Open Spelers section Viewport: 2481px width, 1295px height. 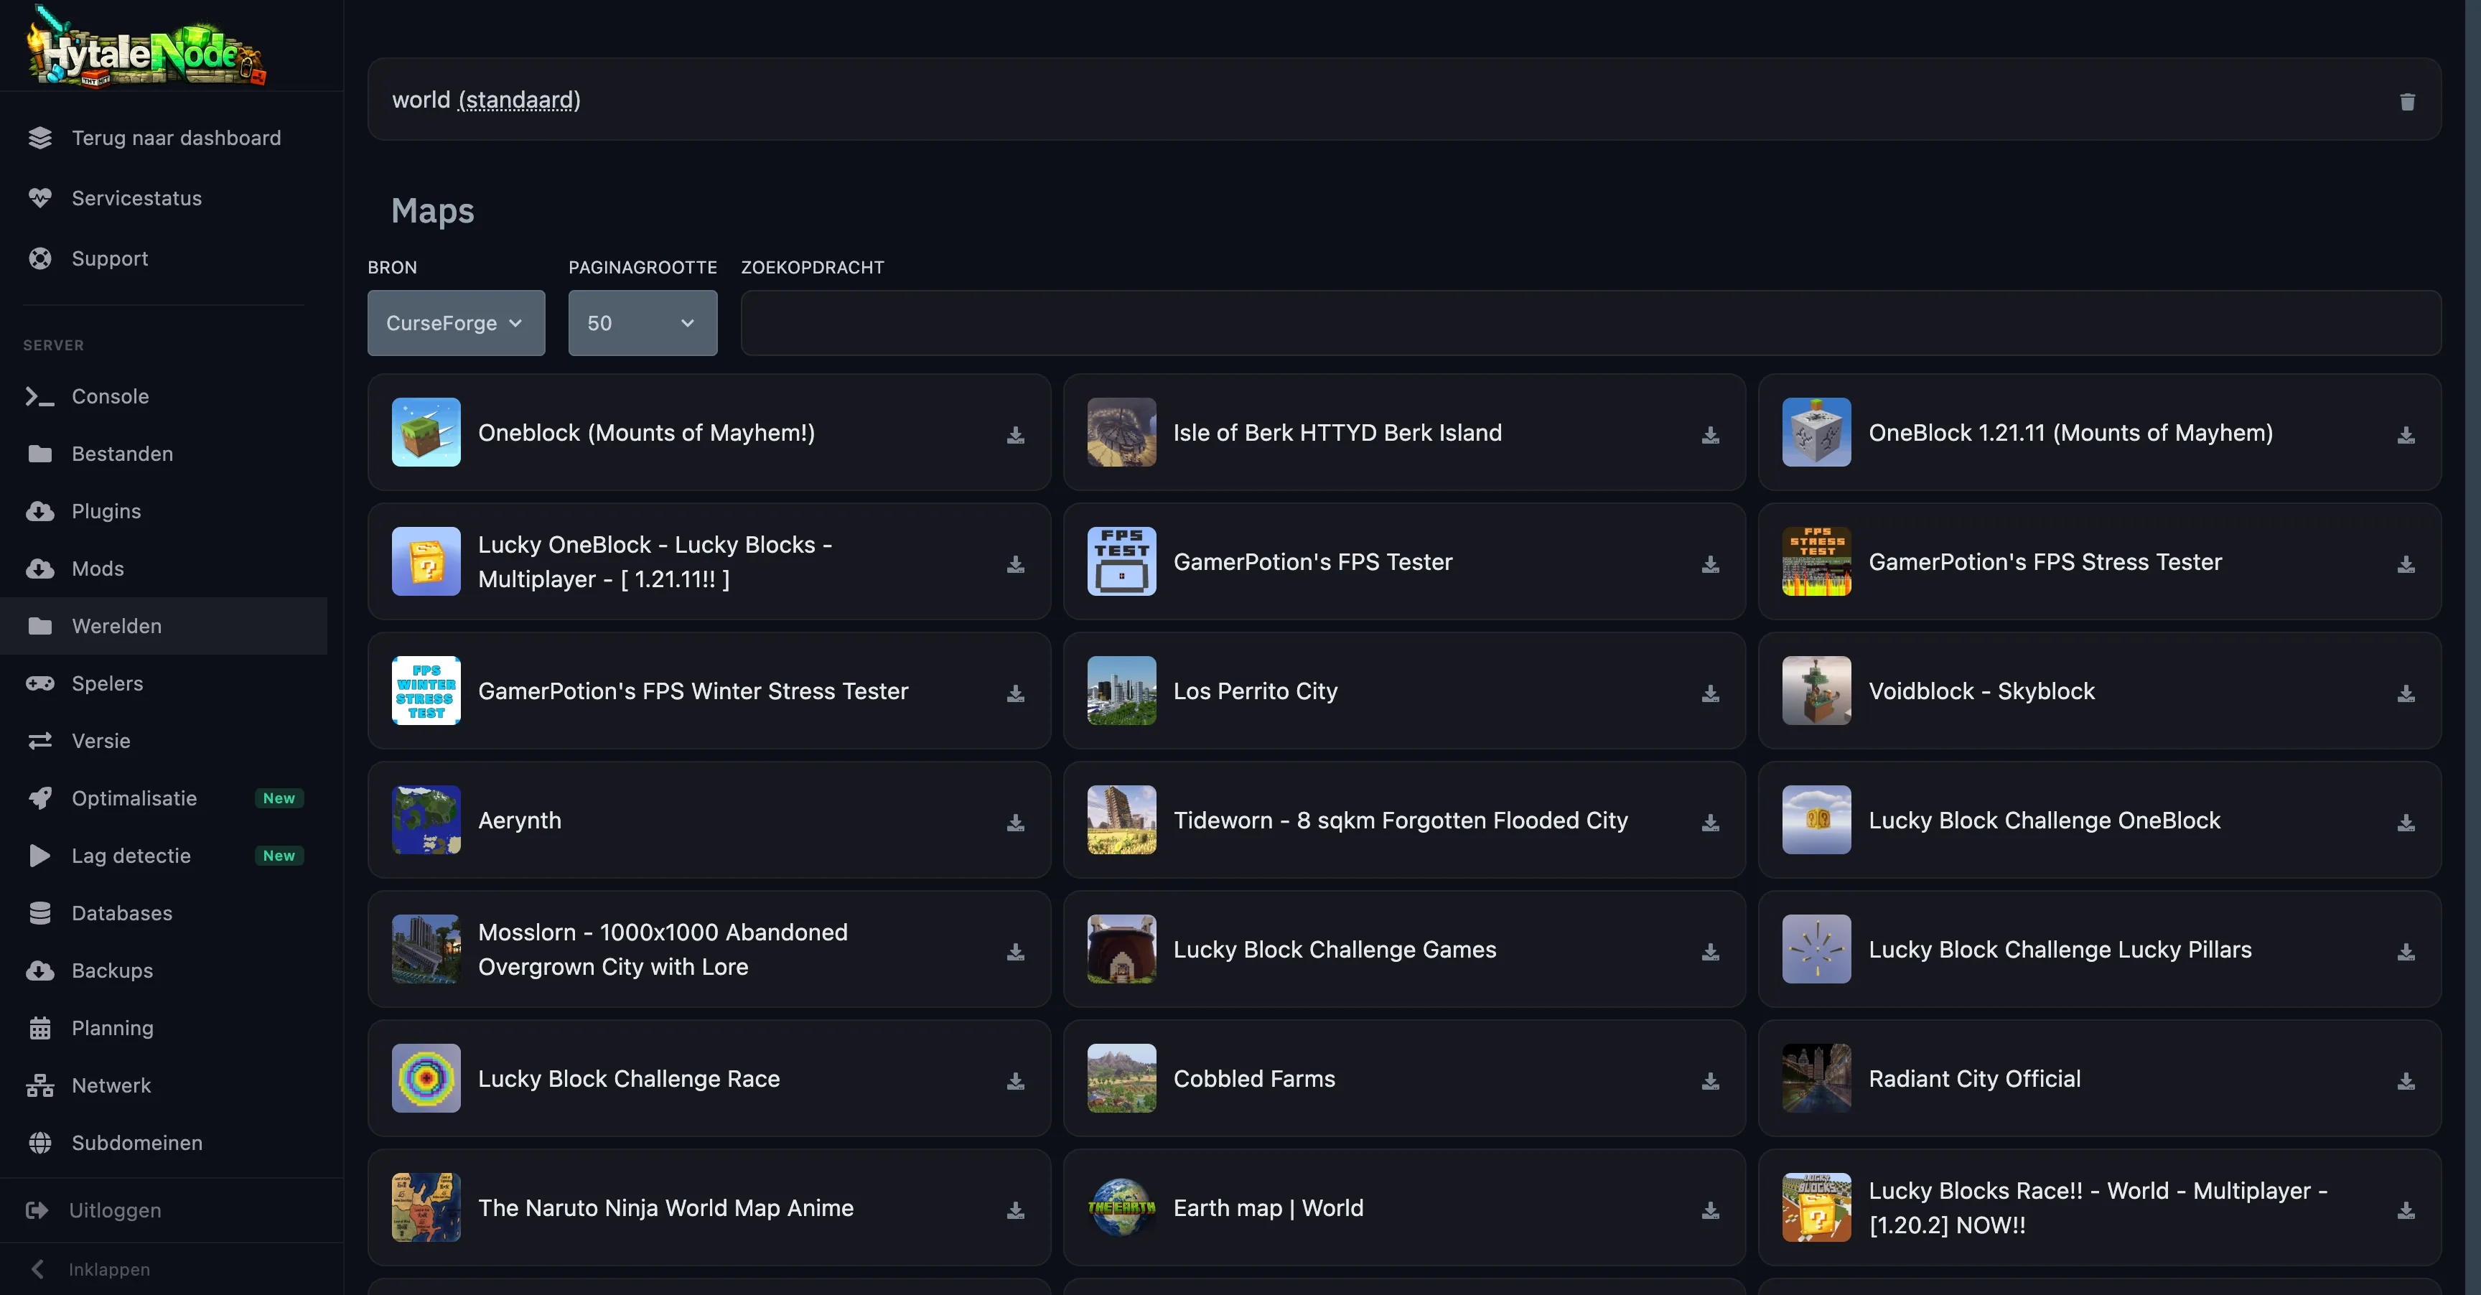pyautogui.click(x=164, y=683)
